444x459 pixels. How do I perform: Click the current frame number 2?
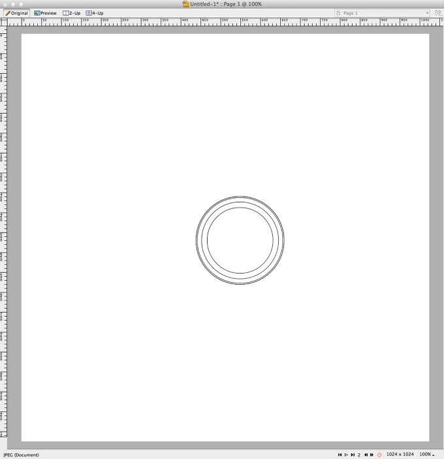click(359, 455)
